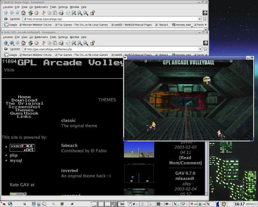Image resolution: width=258 pixels, height=207 pixels.
Task: Open the GAV Konqueror window menu arrow in the title bar
Action: (x=2, y=32)
